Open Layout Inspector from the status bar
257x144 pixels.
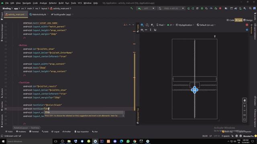click(244, 132)
